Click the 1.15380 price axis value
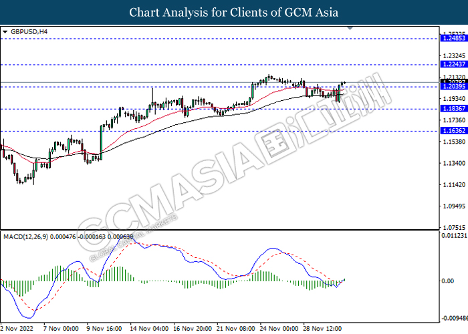Screen dimensions: 468x334 454,142
